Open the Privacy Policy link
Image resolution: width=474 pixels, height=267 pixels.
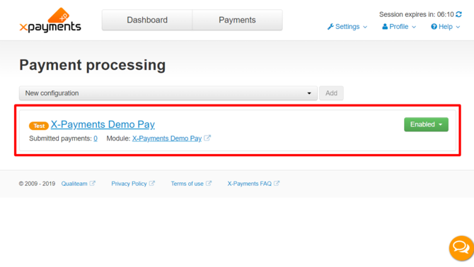click(129, 184)
